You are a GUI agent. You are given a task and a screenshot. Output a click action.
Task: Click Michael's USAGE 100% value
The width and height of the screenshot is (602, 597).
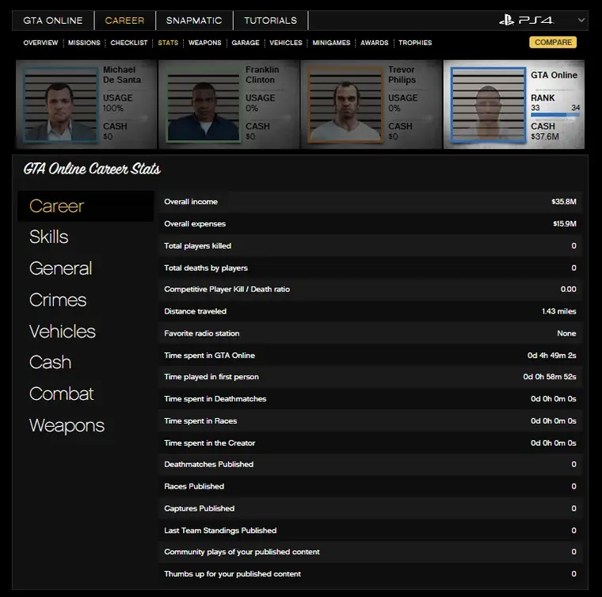tap(112, 108)
